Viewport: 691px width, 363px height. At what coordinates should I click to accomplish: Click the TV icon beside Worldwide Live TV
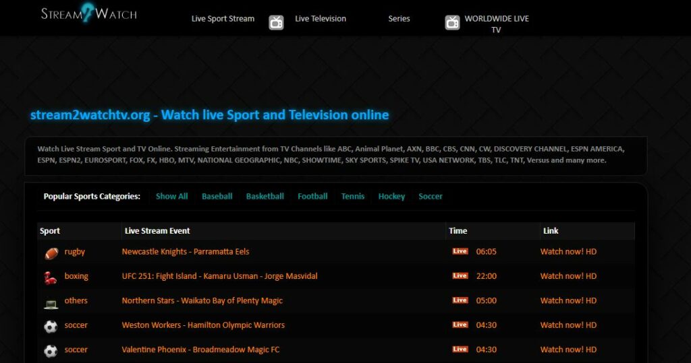pyautogui.click(x=452, y=22)
